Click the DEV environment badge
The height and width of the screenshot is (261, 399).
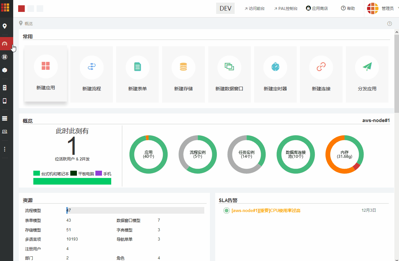coord(225,9)
